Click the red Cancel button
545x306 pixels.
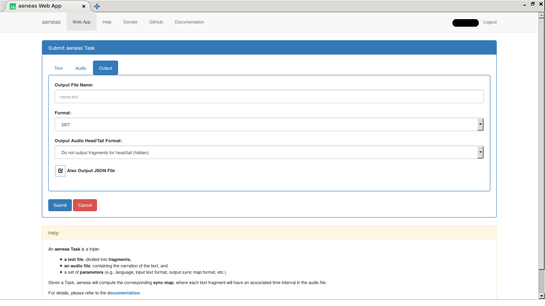click(85, 205)
